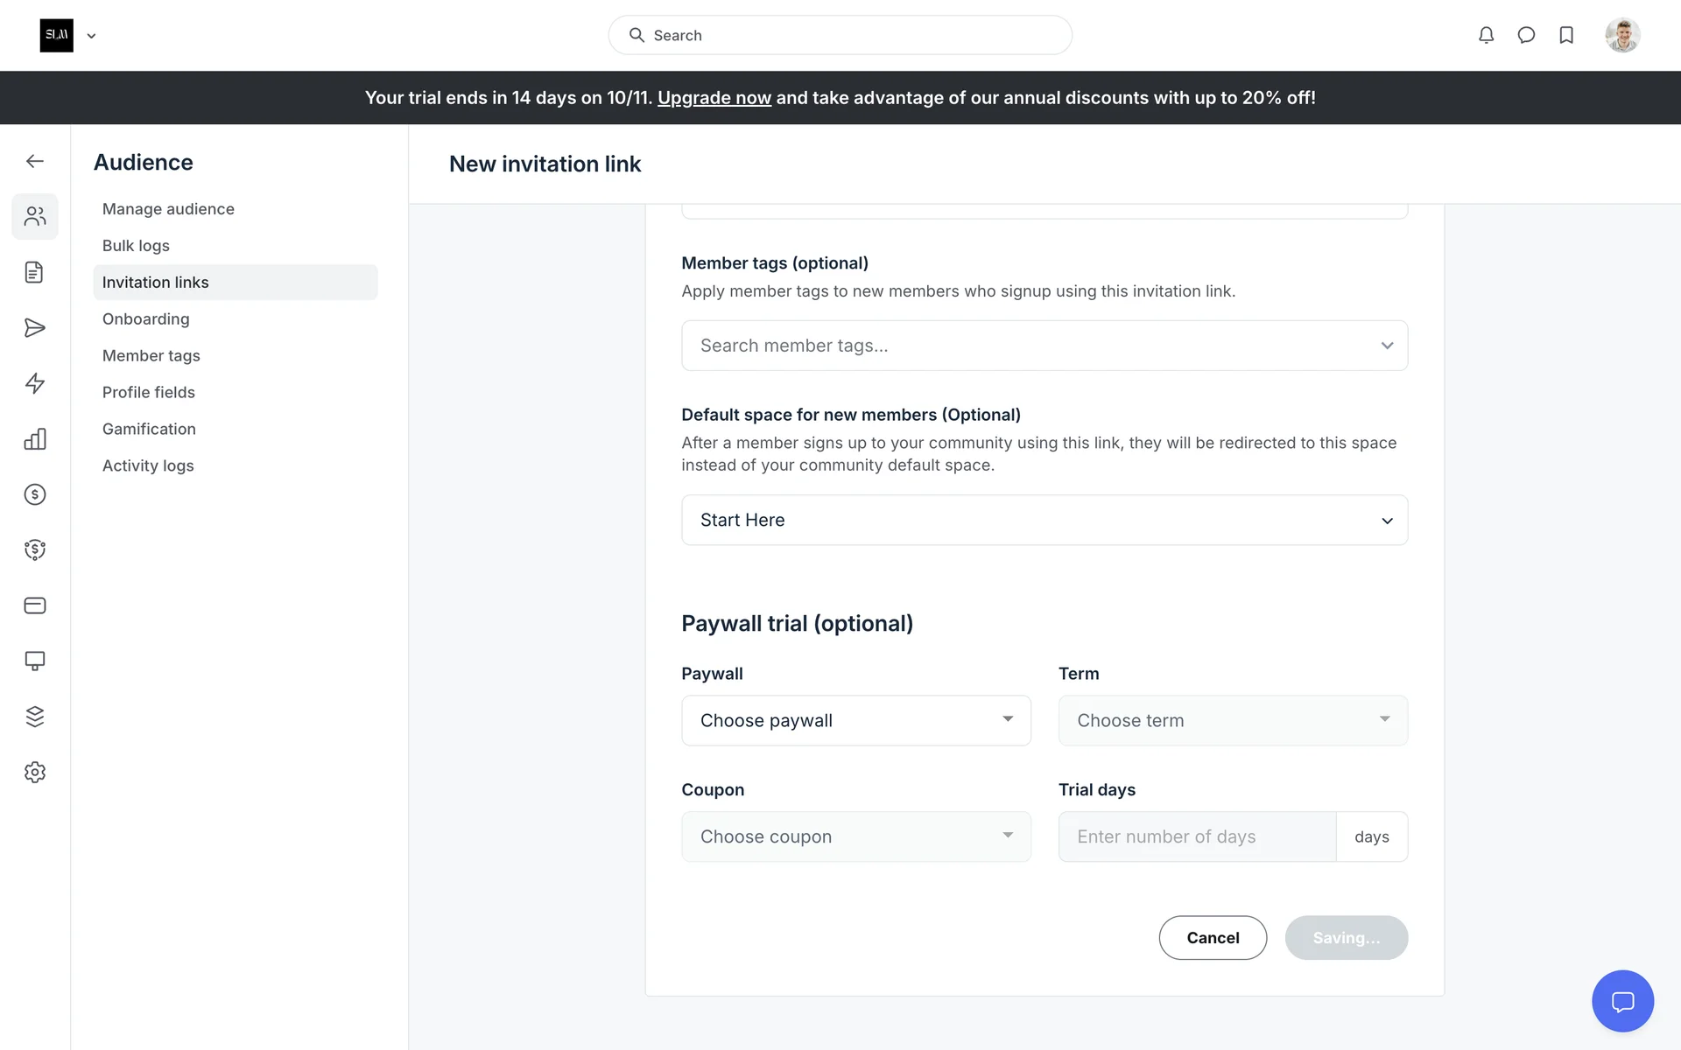1681x1050 pixels.
Task: Open the settings gear icon in sidebar
Action: (x=35, y=772)
